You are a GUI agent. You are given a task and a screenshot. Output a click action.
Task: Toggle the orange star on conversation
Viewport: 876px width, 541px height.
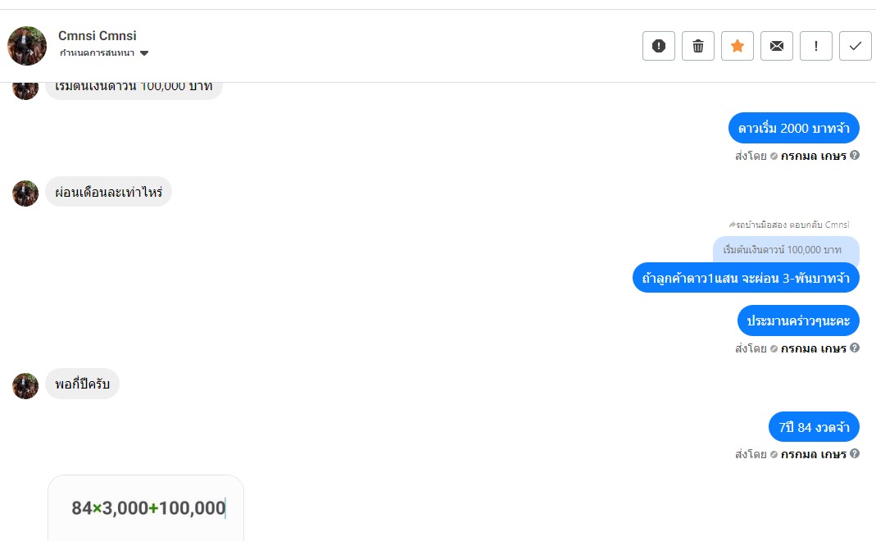pos(738,46)
